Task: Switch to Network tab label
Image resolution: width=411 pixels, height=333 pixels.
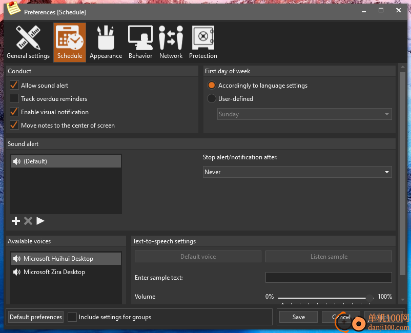Action: click(171, 56)
